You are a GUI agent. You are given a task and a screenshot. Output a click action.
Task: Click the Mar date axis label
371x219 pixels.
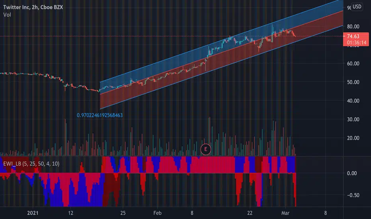point(285,213)
